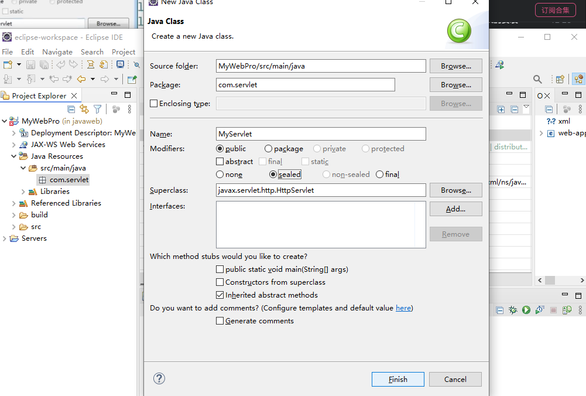The image size is (586, 396).
Task: Check the Generate comments checkbox
Action: tap(220, 321)
